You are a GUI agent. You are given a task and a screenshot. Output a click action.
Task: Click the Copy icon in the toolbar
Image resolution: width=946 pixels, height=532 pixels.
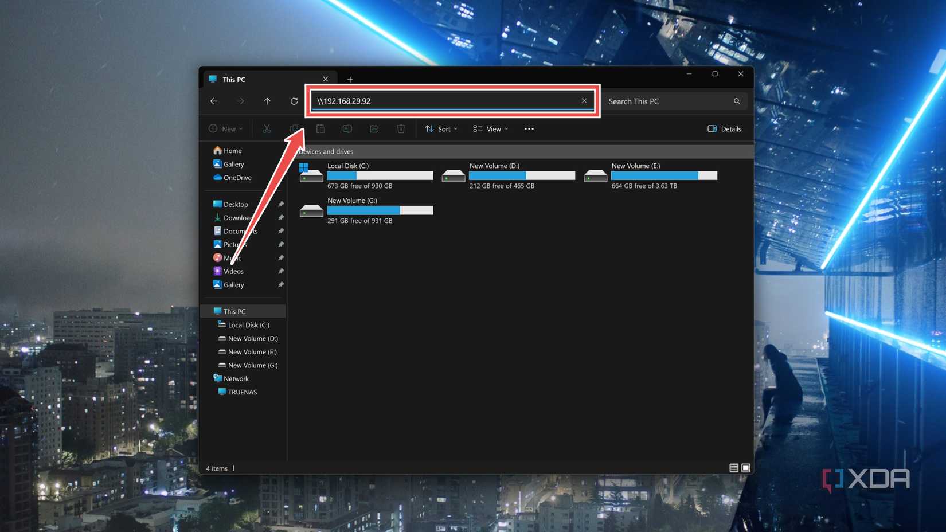(294, 128)
